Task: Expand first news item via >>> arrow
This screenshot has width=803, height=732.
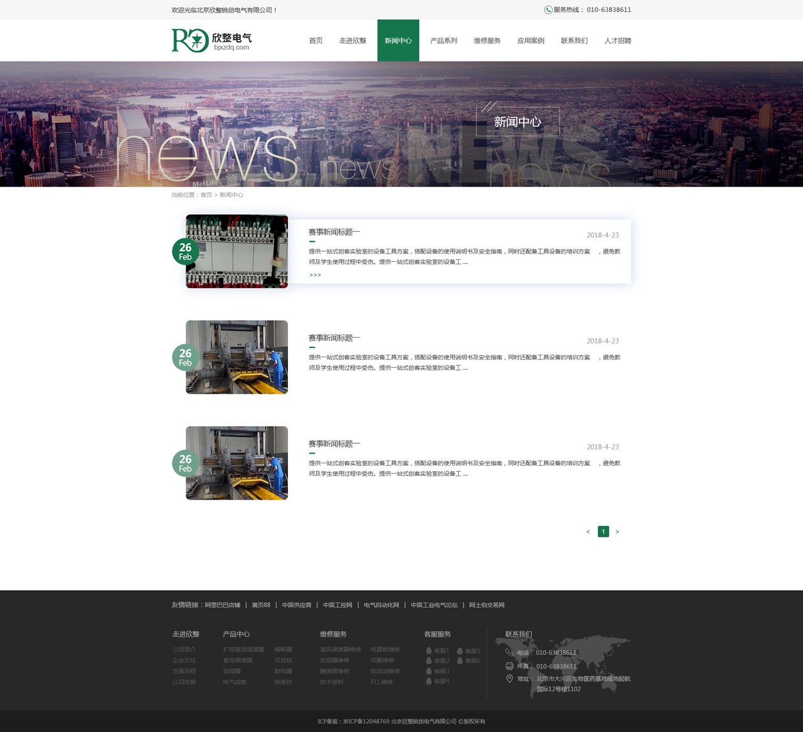Action: pos(315,275)
